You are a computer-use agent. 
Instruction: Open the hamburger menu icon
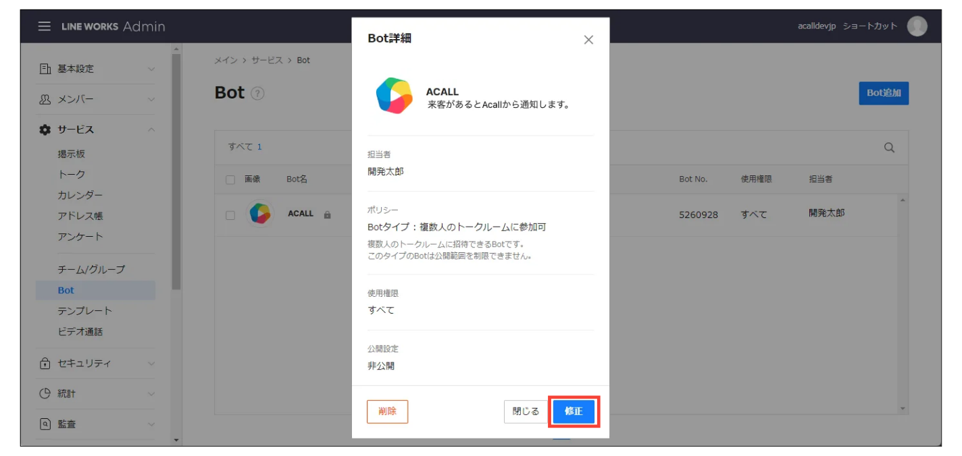tap(44, 26)
